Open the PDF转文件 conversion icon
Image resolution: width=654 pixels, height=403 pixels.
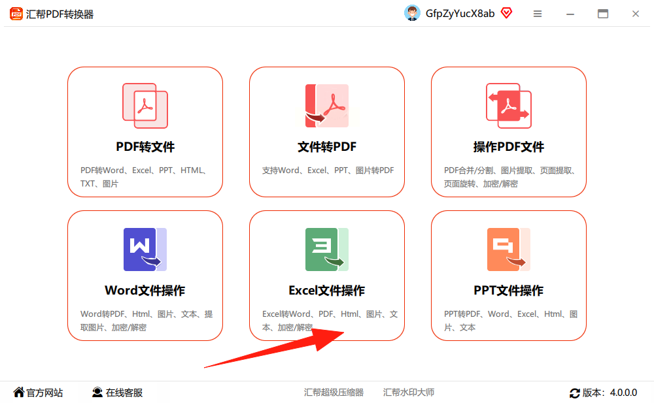(x=145, y=106)
